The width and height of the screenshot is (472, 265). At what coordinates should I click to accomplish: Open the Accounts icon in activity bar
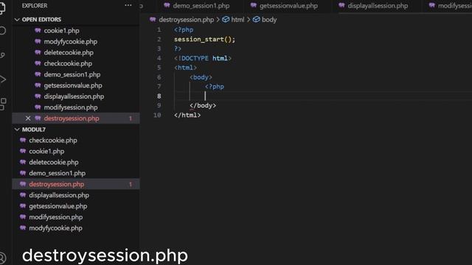(2, 258)
